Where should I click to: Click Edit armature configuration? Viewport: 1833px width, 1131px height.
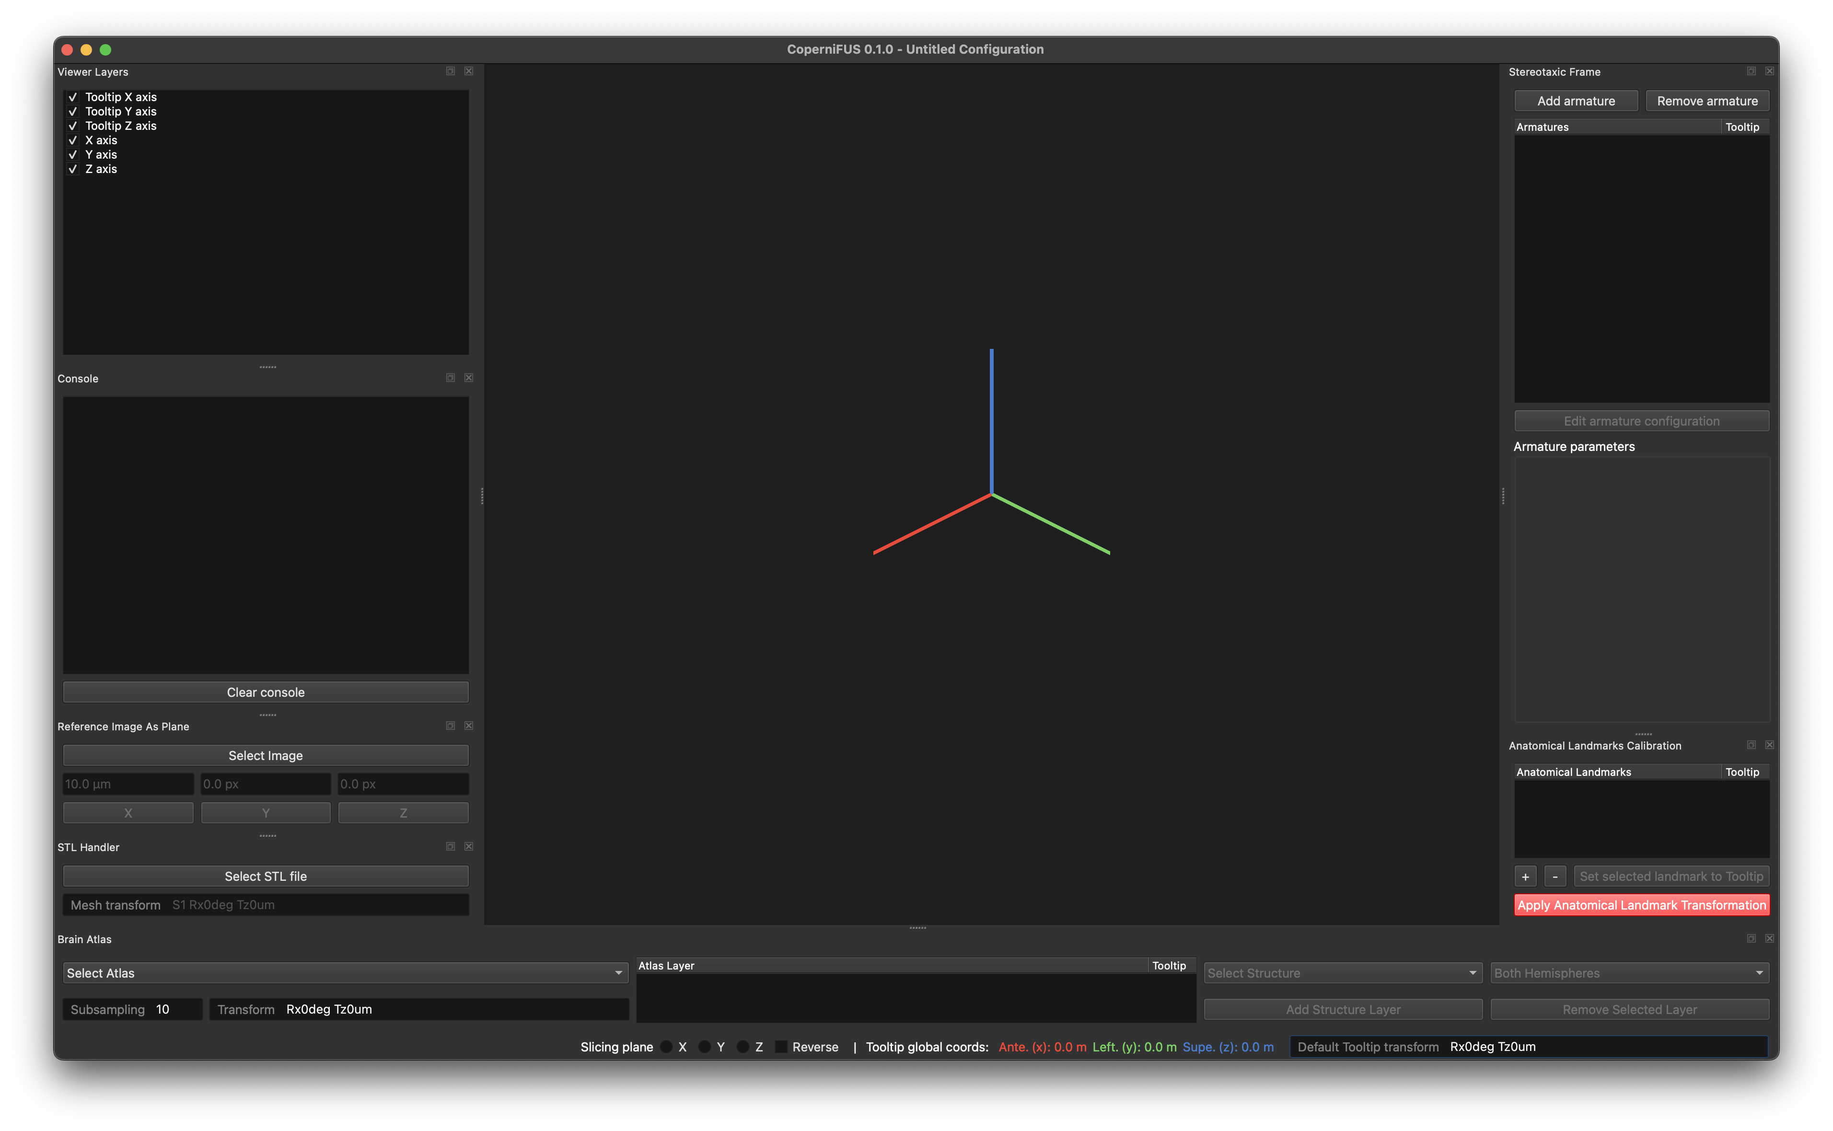1641,421
